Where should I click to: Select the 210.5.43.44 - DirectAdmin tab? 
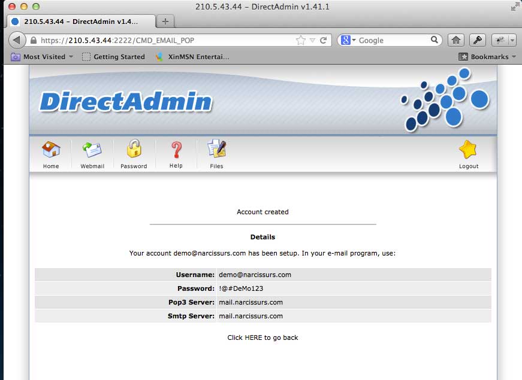81,22
